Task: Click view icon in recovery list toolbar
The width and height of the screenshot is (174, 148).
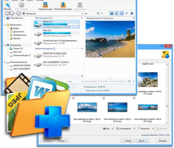Action: (129, 81)
